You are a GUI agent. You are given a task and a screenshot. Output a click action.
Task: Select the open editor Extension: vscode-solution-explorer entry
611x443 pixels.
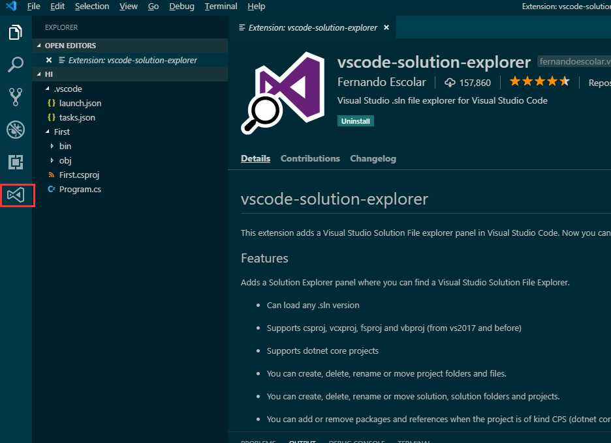point(130,60)
